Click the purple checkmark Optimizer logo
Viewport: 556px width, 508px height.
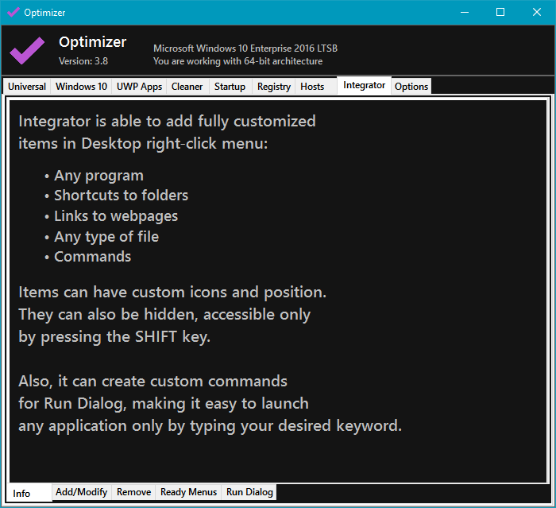pos(27,50)
